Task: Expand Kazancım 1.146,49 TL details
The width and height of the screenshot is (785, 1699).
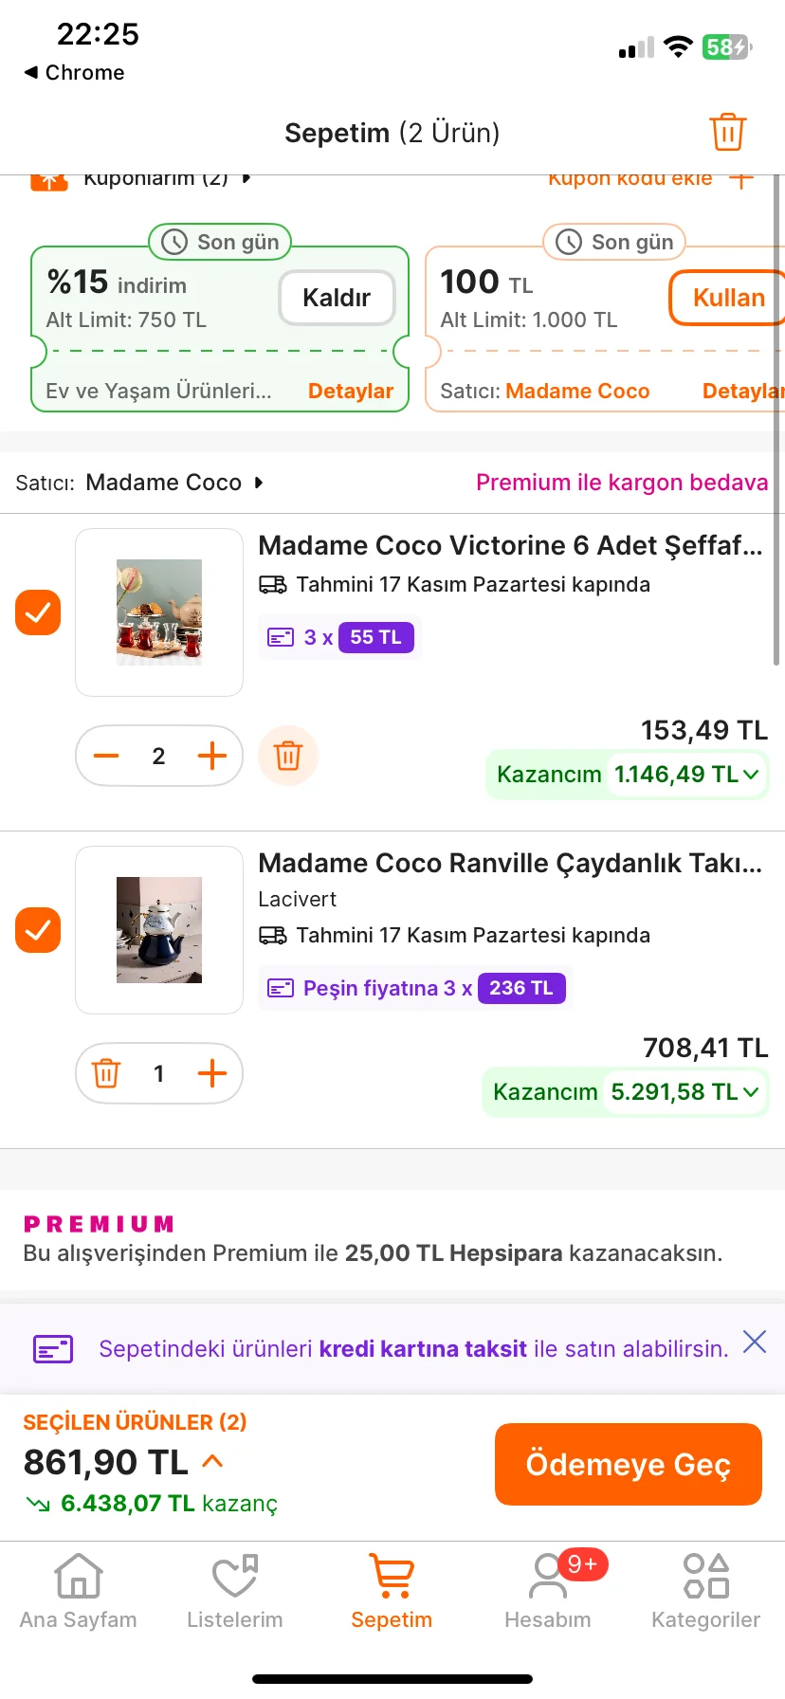Action: 751,775
